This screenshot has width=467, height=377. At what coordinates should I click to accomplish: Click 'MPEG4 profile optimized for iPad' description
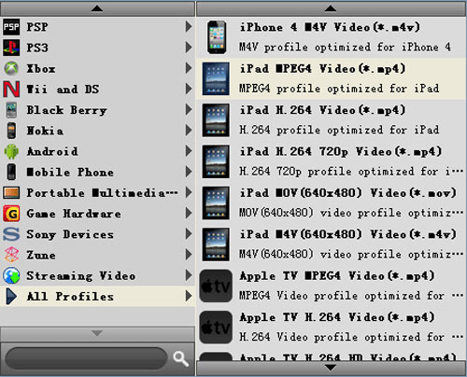point(339,89)
